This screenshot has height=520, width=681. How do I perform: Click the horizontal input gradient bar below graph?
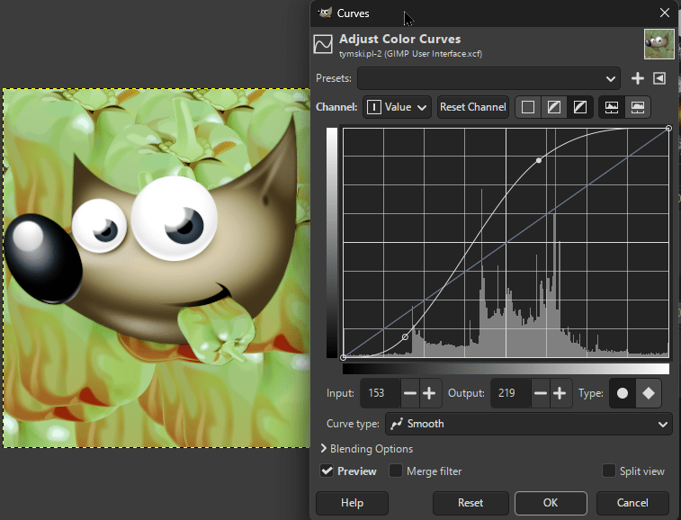tap(506, 369)
